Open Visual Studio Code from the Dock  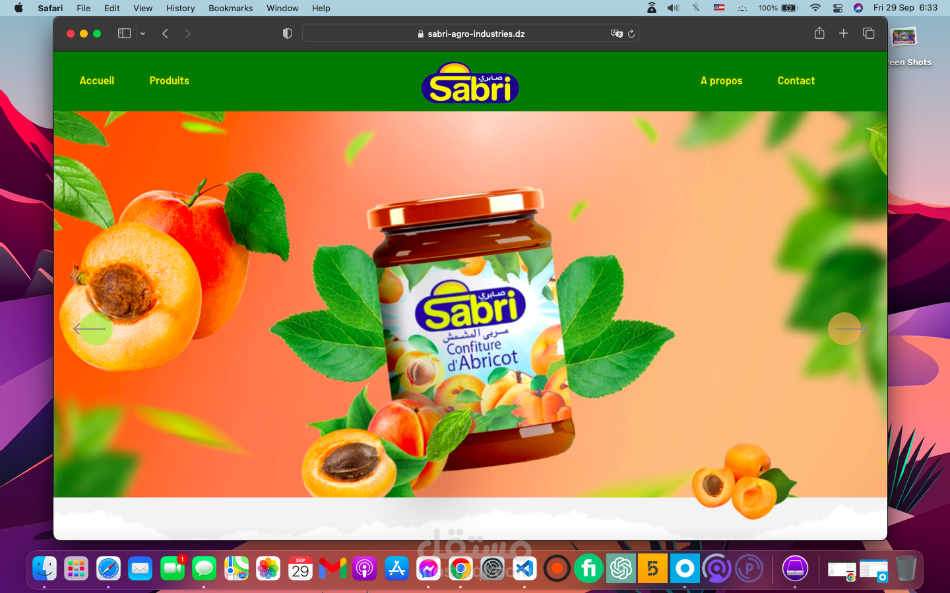click(x=524, y=568)
